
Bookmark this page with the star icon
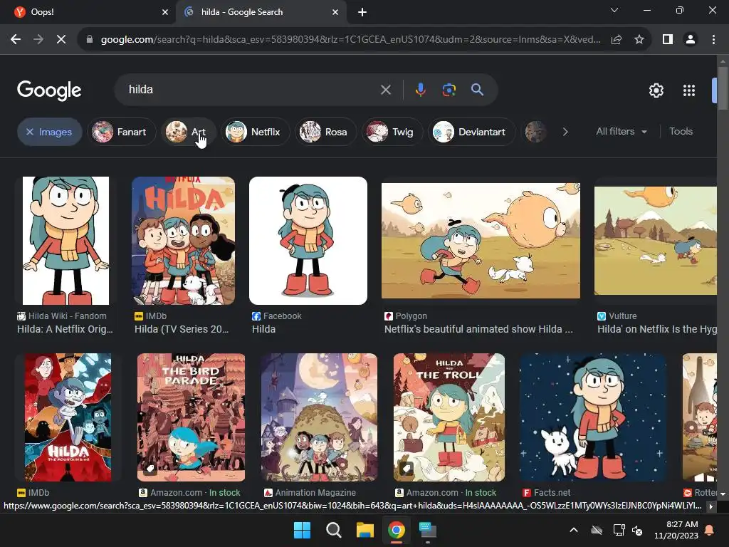639,40
